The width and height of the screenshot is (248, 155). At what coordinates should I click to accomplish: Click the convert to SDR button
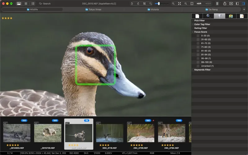[x=208, y=3]
